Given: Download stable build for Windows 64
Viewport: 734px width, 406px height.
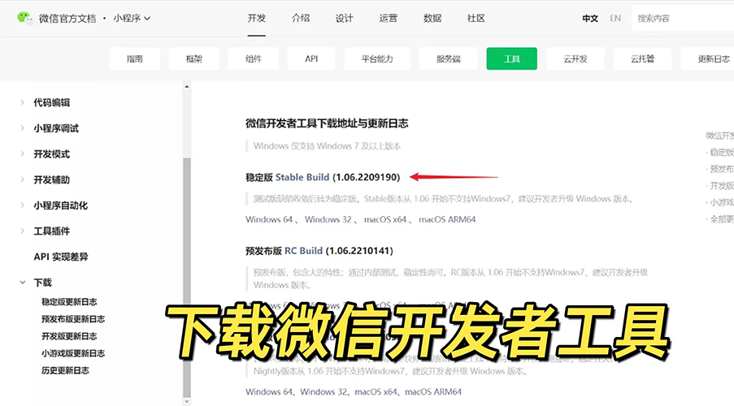Looking at the screenshot, I should pyautogui.click(x=269, y=219).
